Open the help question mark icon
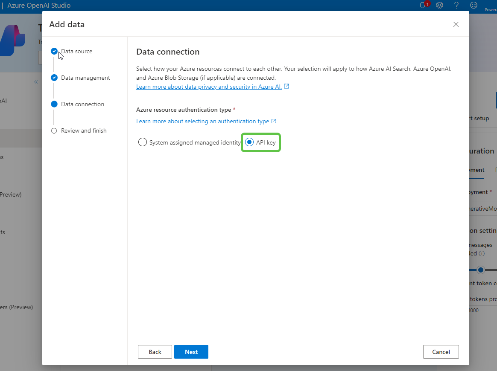Image resolution: width=497 pixels, height=371 pixels. [x=456, y=5]
